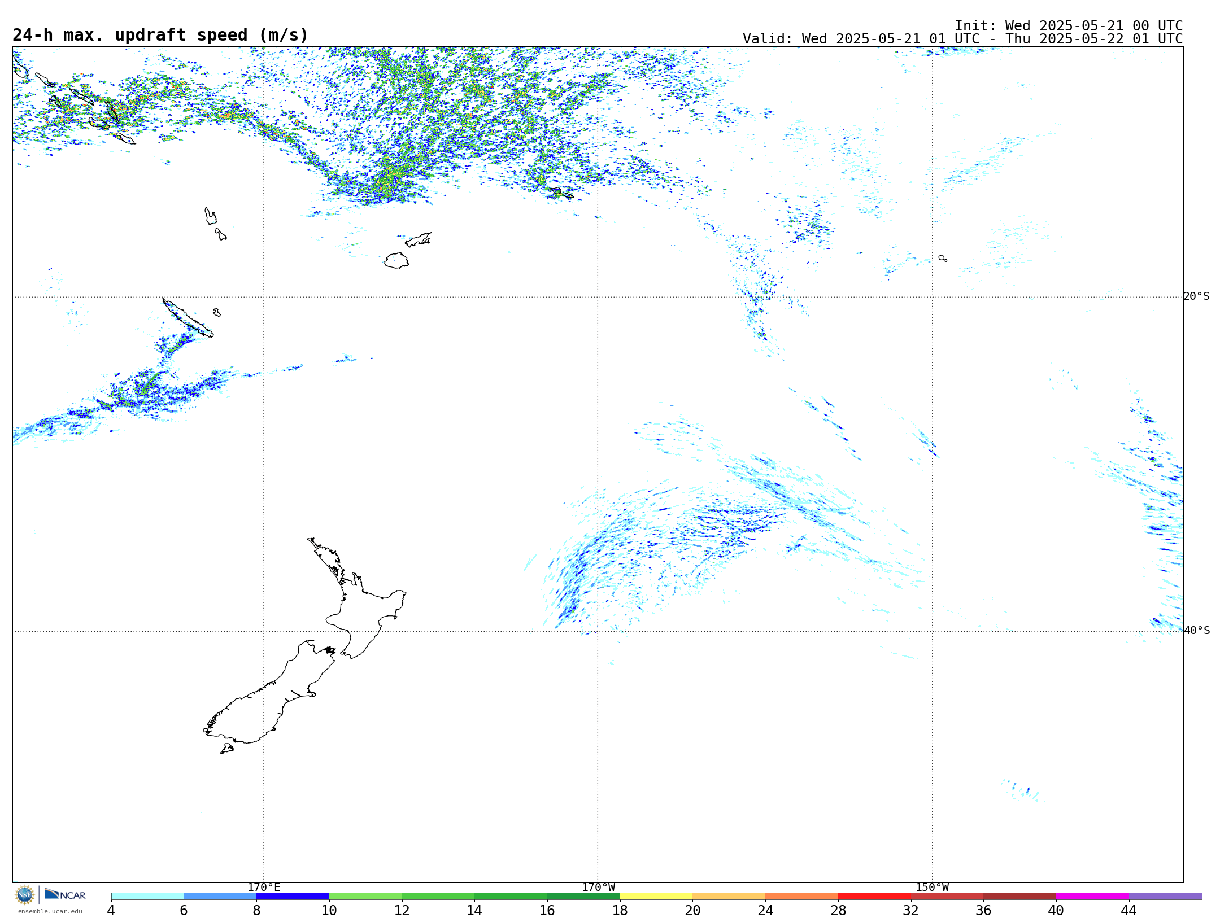Choose the purple 44+ colorbar segment

point(1165,896)
